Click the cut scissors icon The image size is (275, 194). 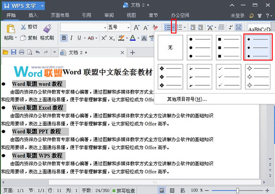click(x=23, y=28)
